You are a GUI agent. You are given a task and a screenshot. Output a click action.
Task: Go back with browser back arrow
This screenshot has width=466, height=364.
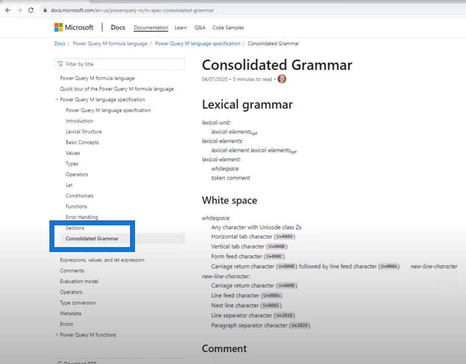click(x=8, y=10)
